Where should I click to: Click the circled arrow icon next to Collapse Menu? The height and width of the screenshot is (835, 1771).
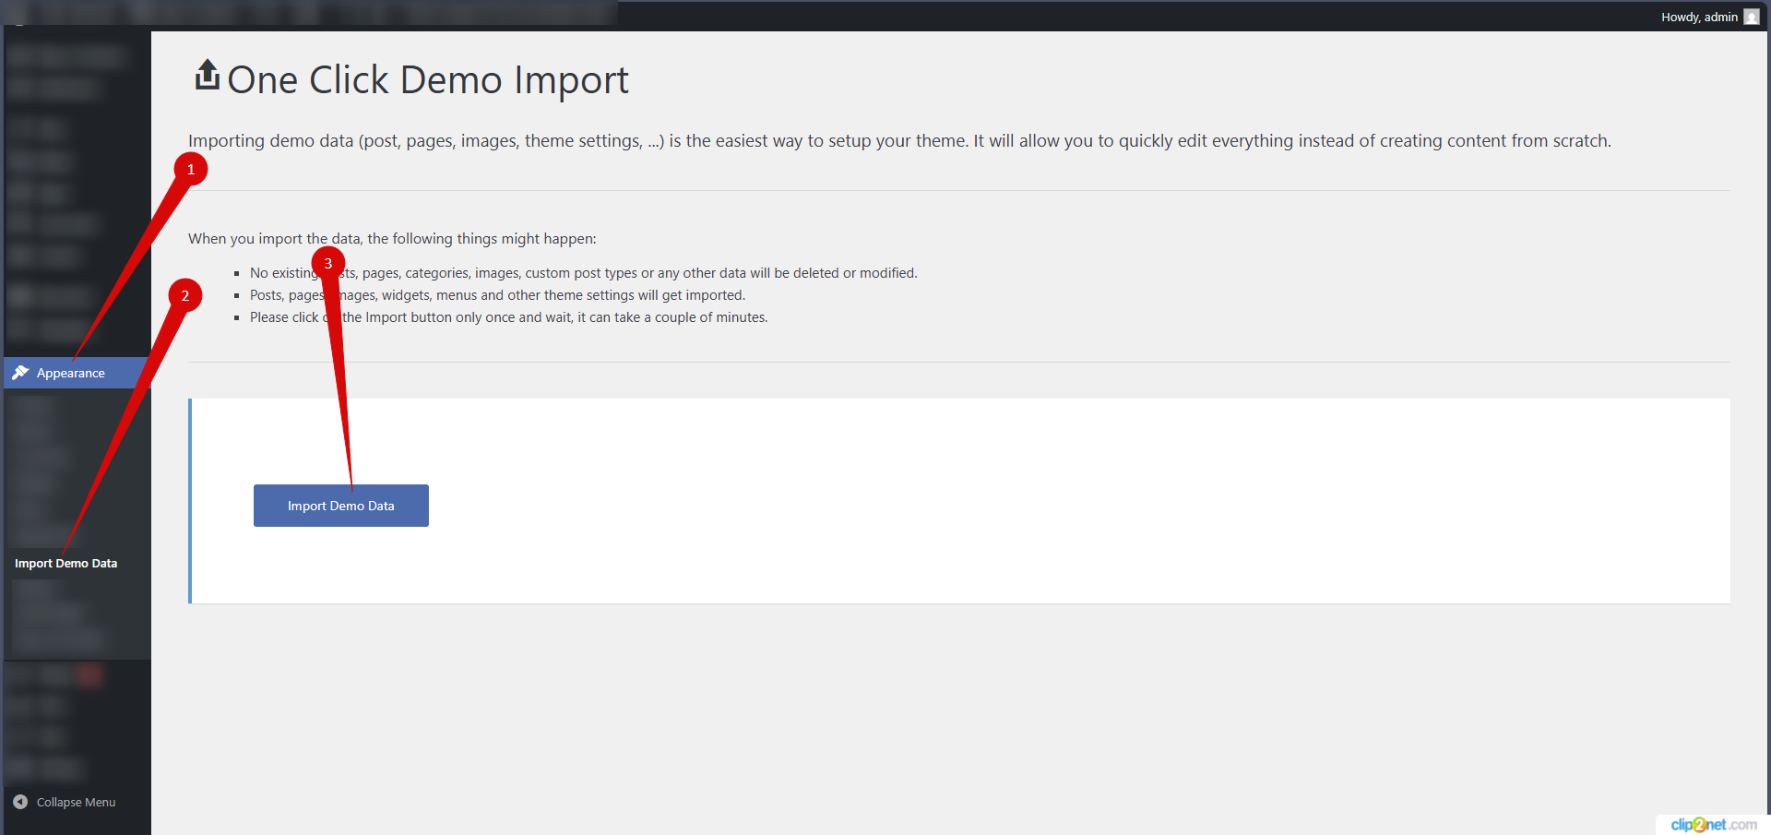pyautogui.click(x=18, y=802)
